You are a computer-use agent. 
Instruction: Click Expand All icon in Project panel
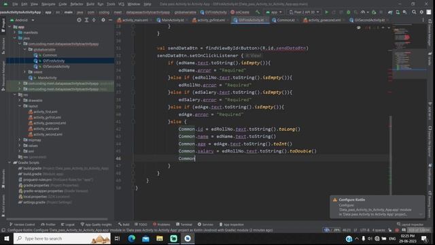(x=86, y=20)
